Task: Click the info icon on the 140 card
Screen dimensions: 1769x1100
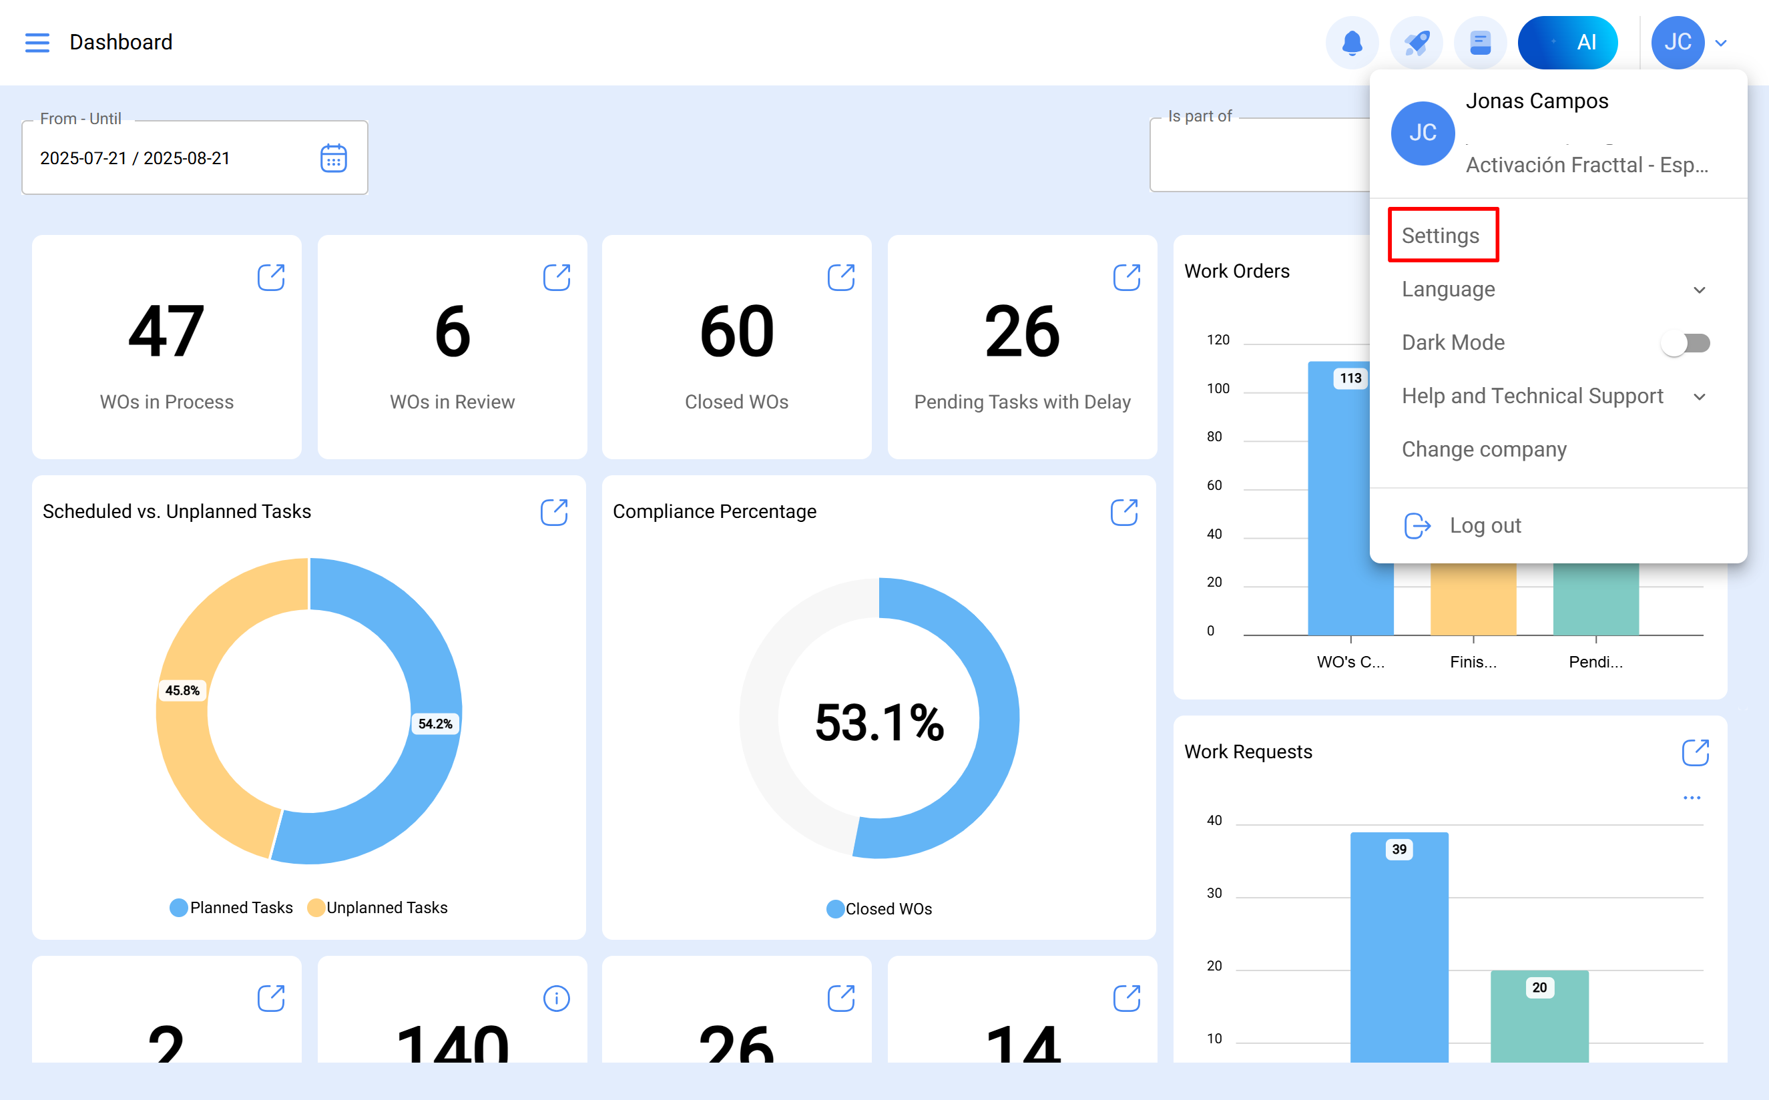Action: (x=557, y=998)
